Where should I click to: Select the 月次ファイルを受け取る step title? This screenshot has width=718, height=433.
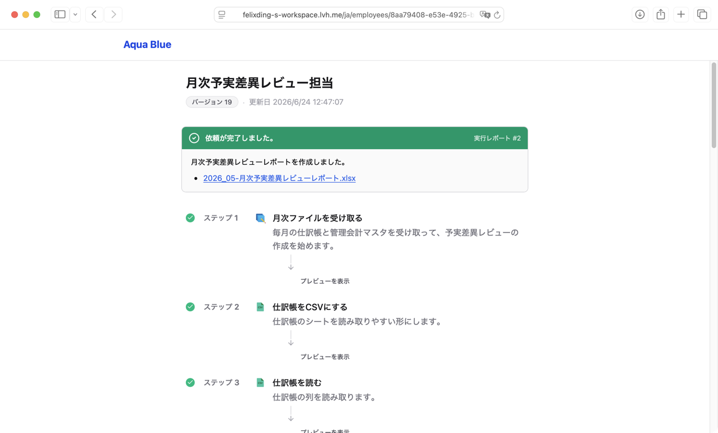click(318, 218)
